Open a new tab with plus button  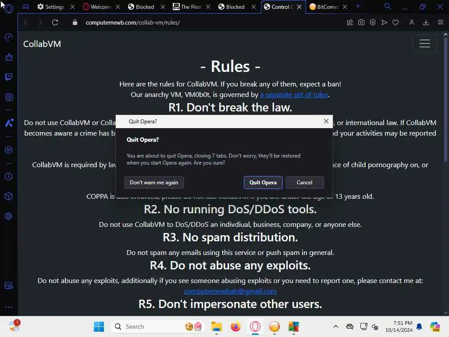coord(358,6)
